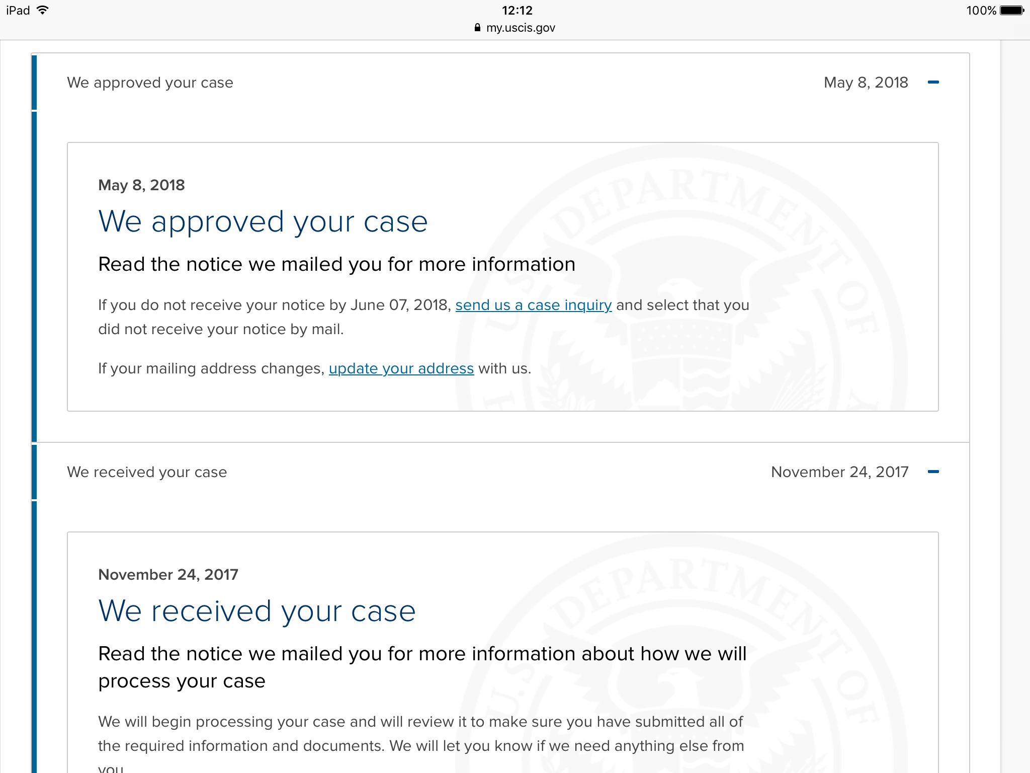Click bold May 8, 2018 date inside approved card
The width and height of the screenshot is (1030, 773).
141,185
